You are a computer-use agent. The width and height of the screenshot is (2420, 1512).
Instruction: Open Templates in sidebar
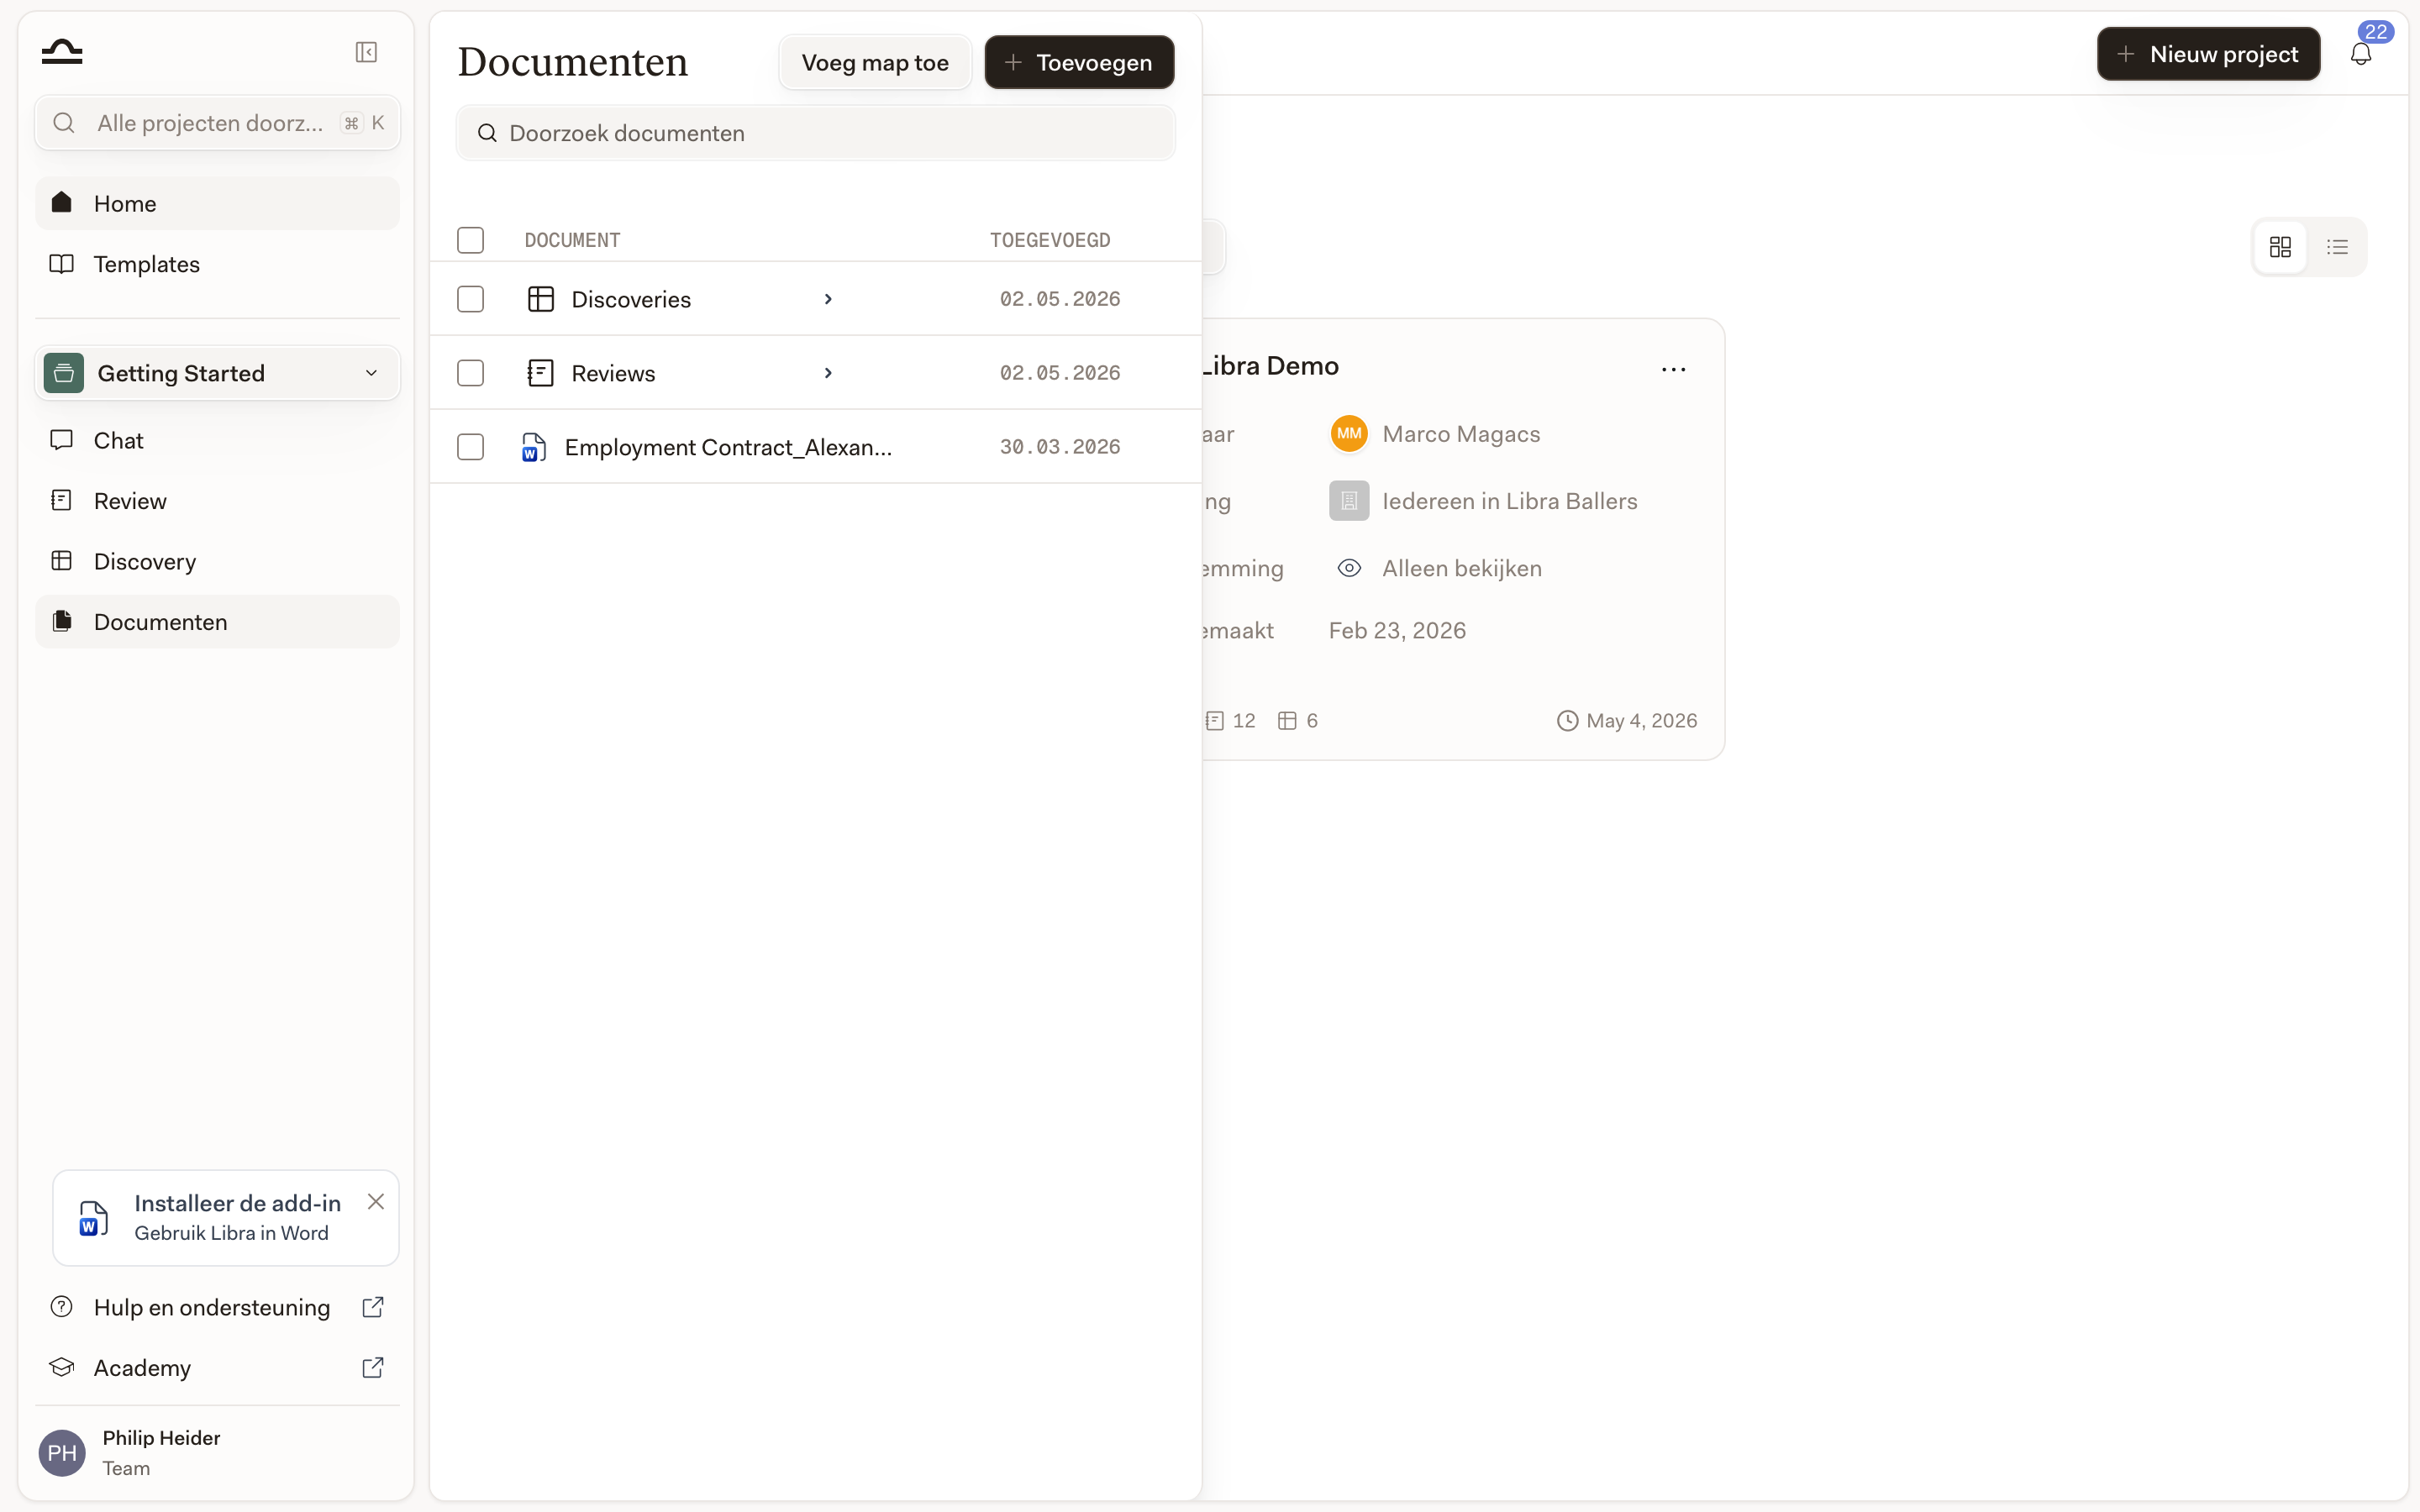pos(217,264)
